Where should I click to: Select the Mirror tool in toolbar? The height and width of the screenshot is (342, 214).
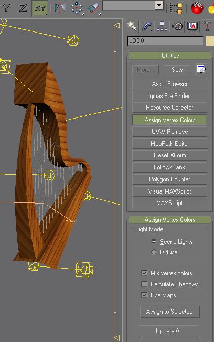click(x=60, y=8)
